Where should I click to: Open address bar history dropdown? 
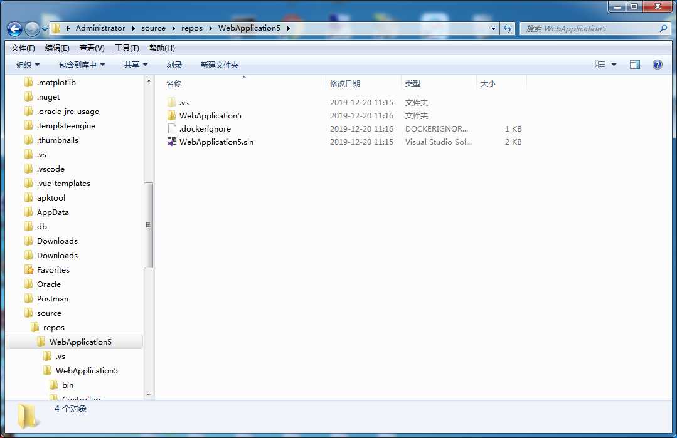click(x=494, y=28)
